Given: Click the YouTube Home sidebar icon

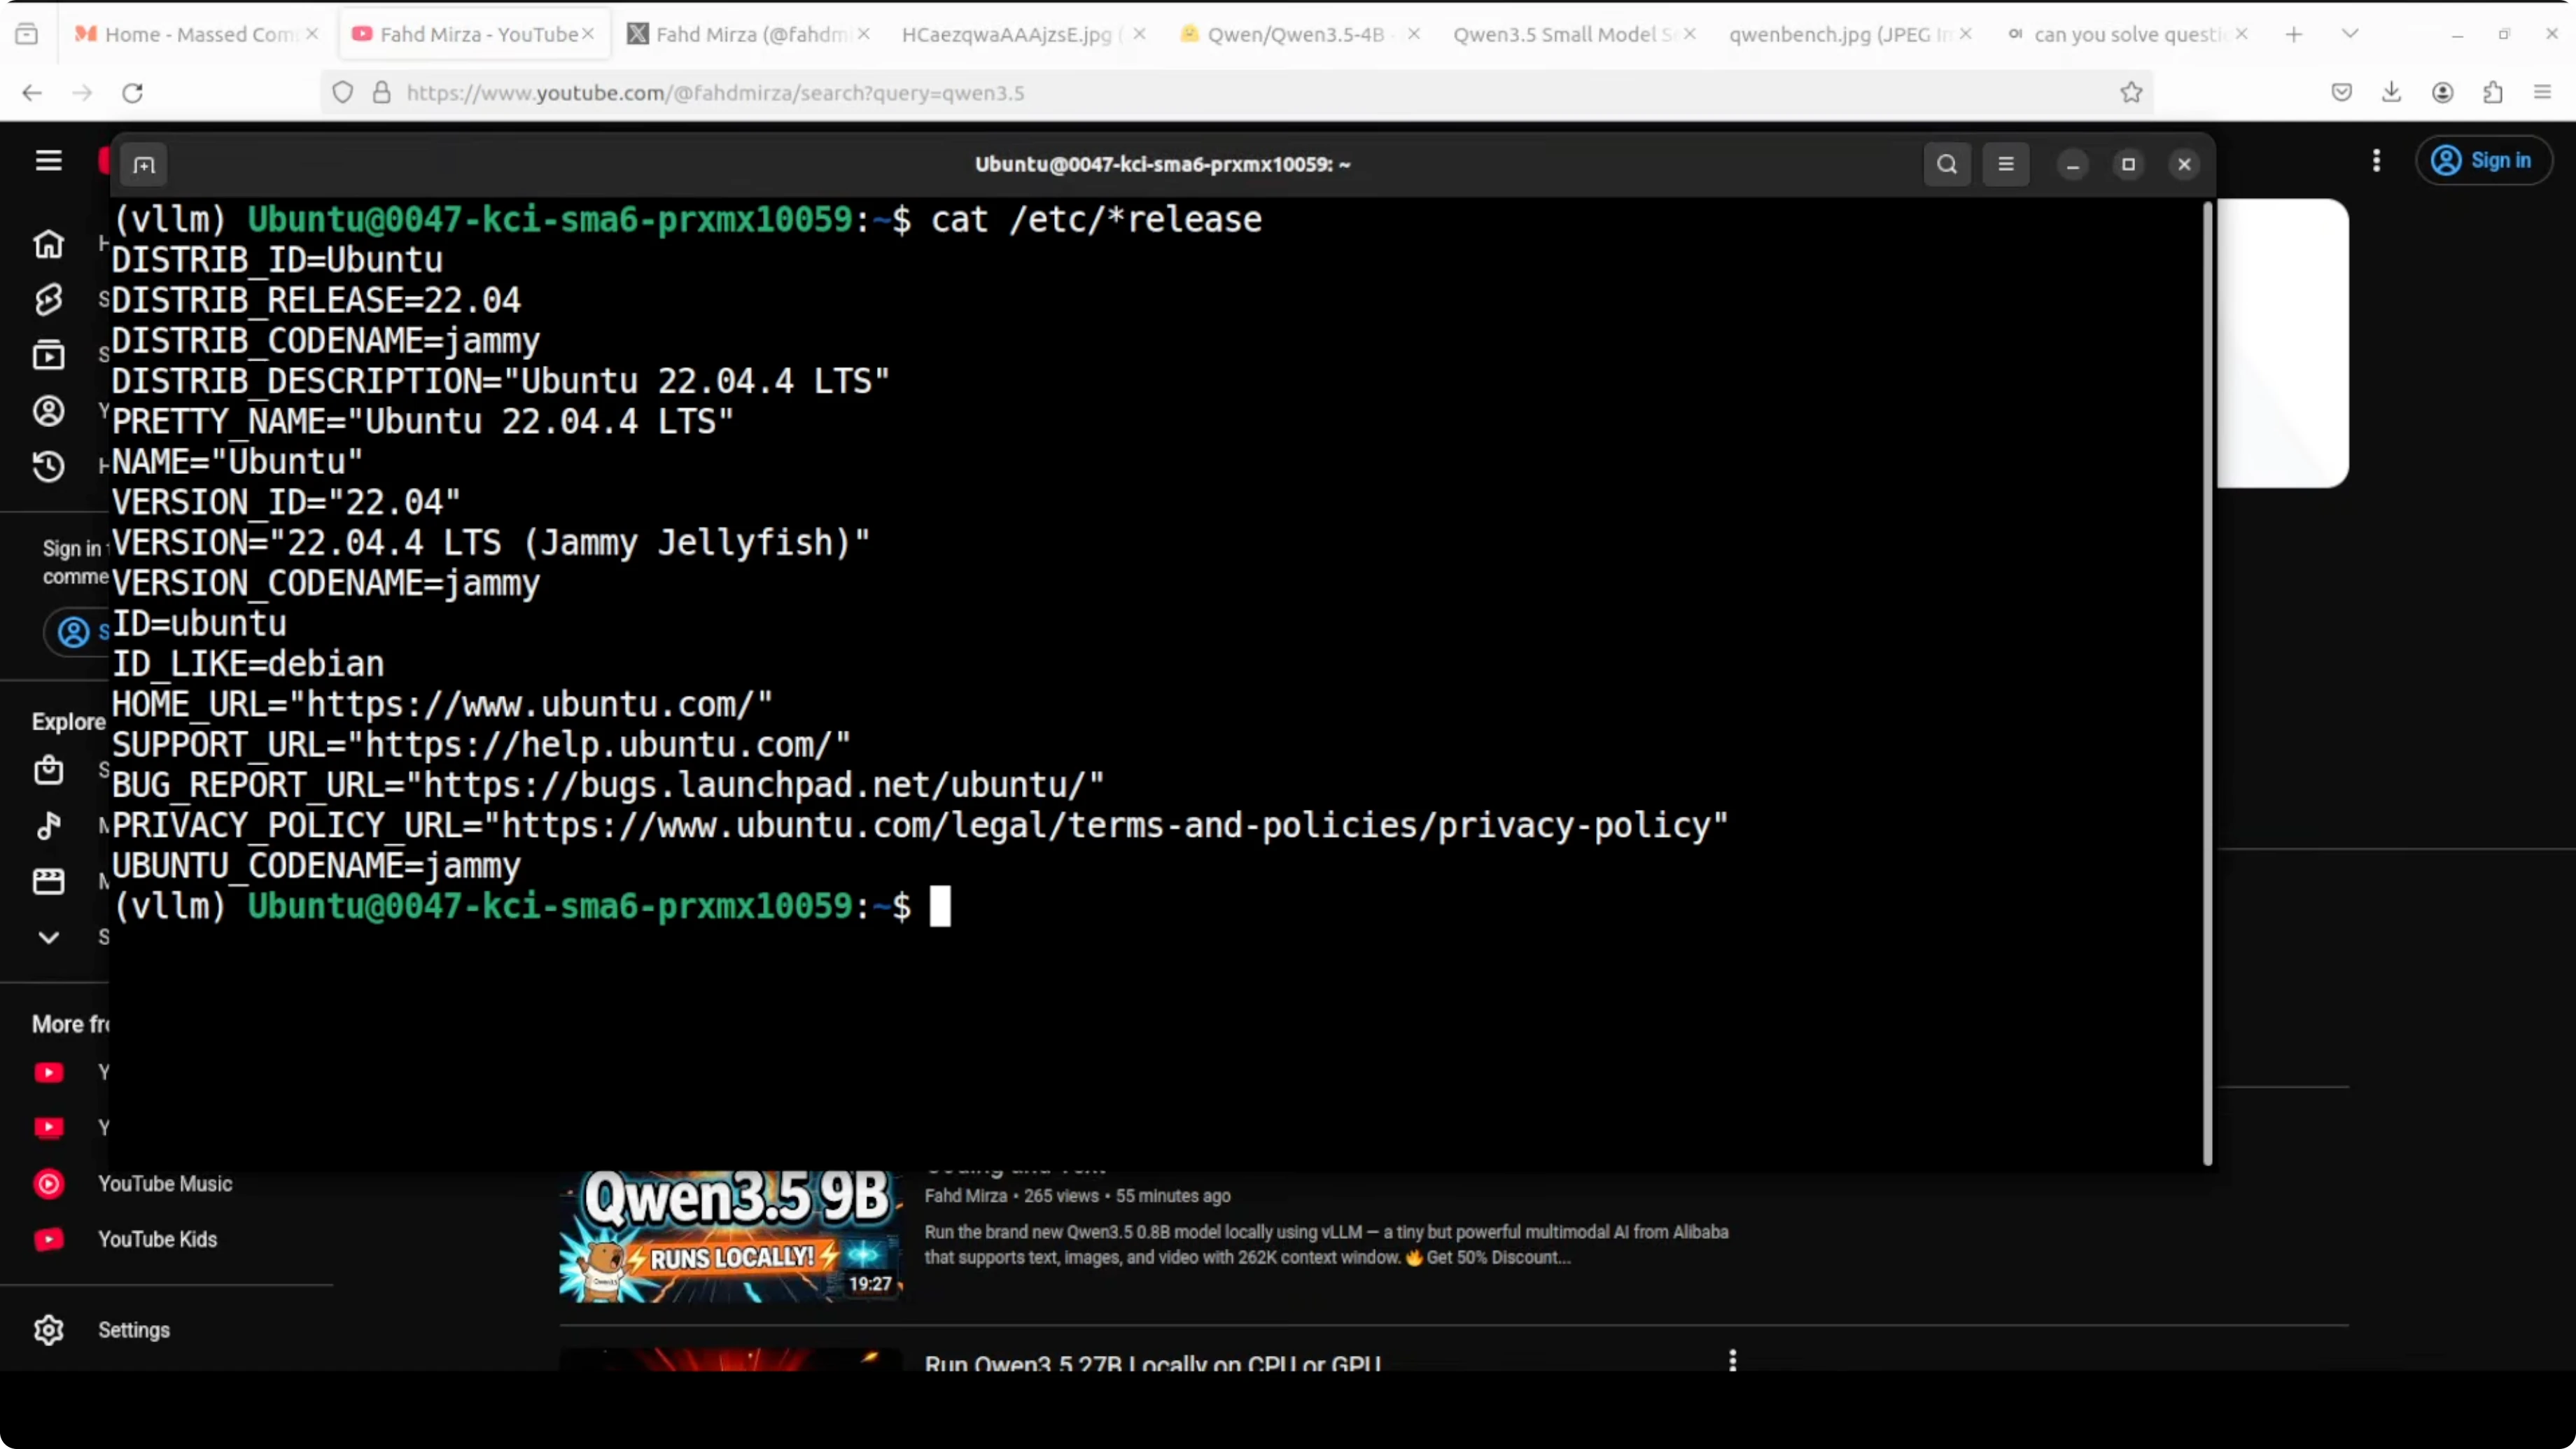Looking at the screenshot, I should click(x=48, y=244).
